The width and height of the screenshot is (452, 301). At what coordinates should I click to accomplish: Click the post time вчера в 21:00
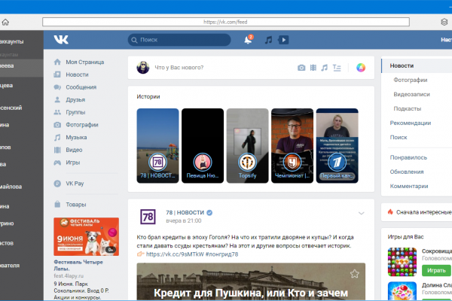pyautogui.click(x=184, y=221)
